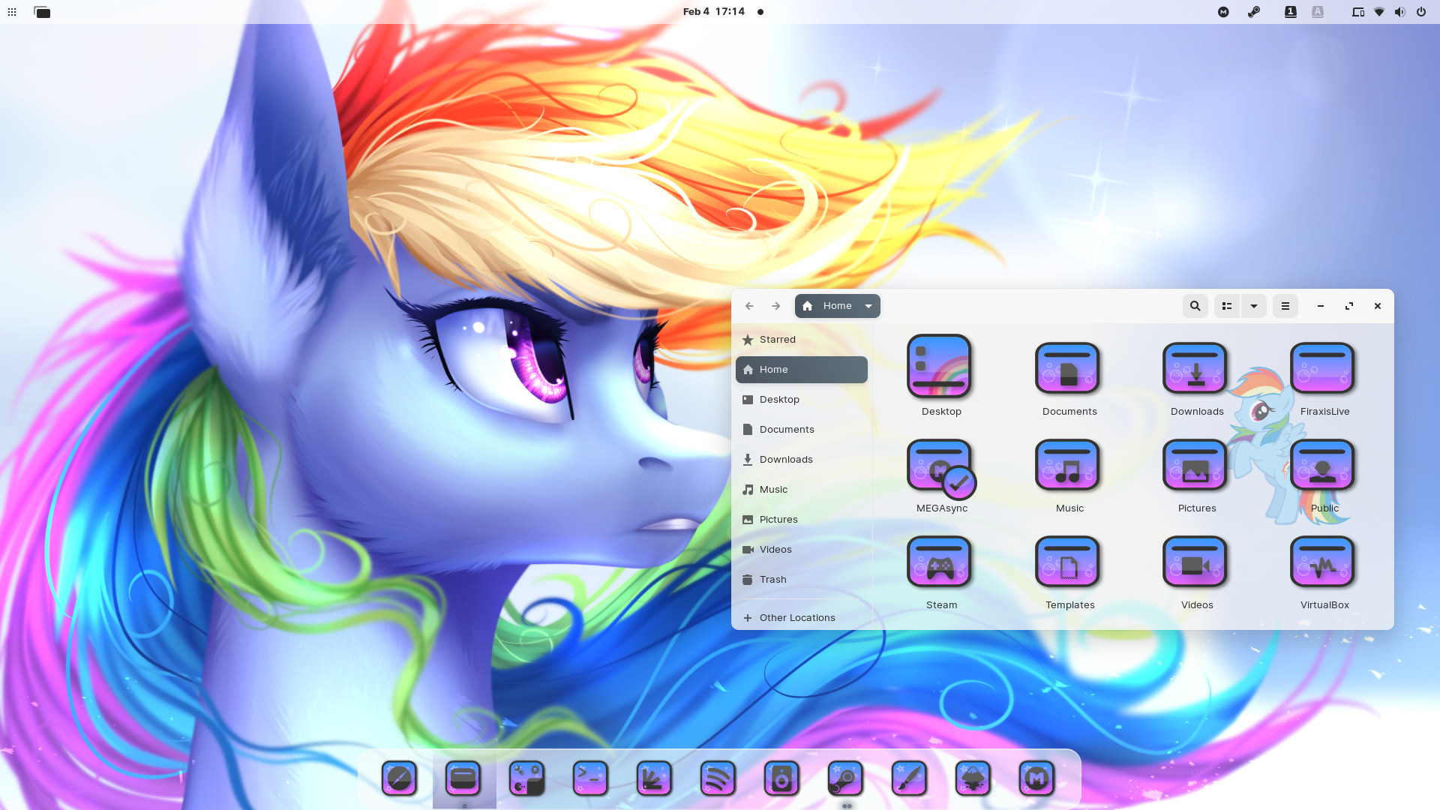Open the date and time clock menu
Viewport: 1440px width, 810px height.
tap(714, 12)
